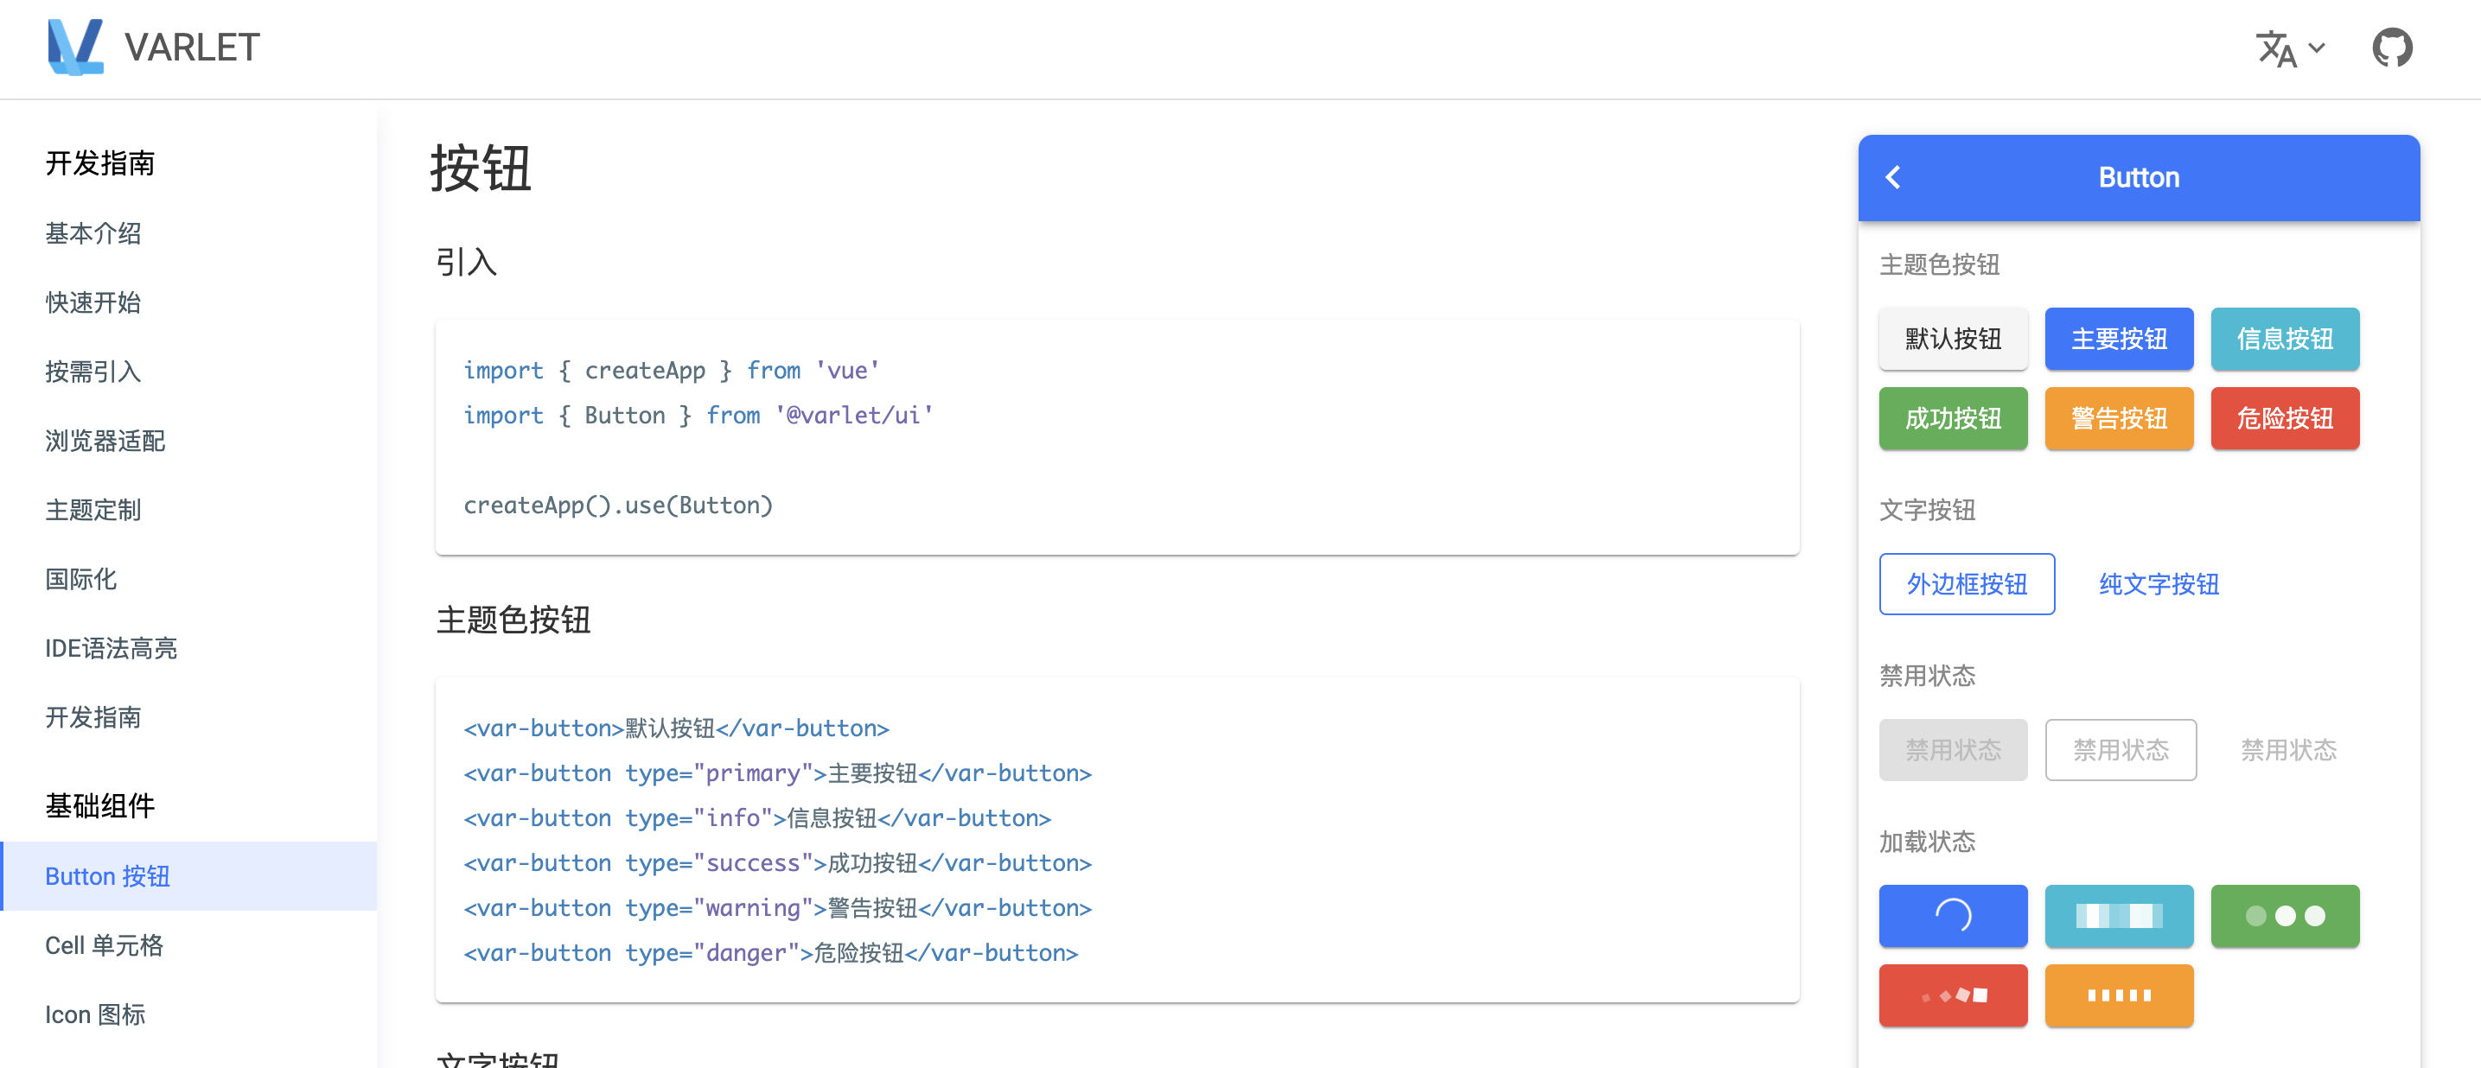Click the green 成功按钮 success color button
Viewport: 2481px width, 1068px height.
point(1953,418)
